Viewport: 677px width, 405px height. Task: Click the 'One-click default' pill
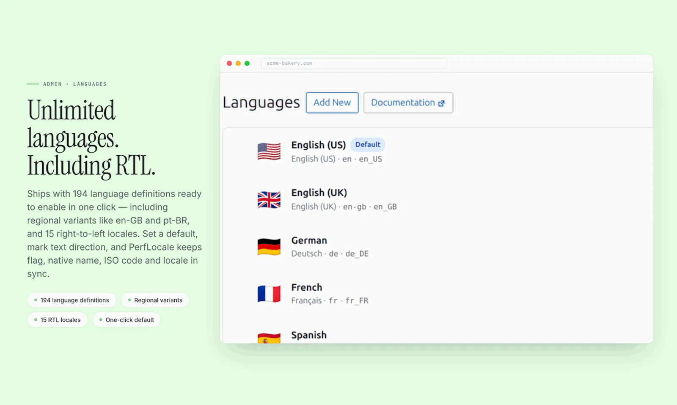pos(127,320)
